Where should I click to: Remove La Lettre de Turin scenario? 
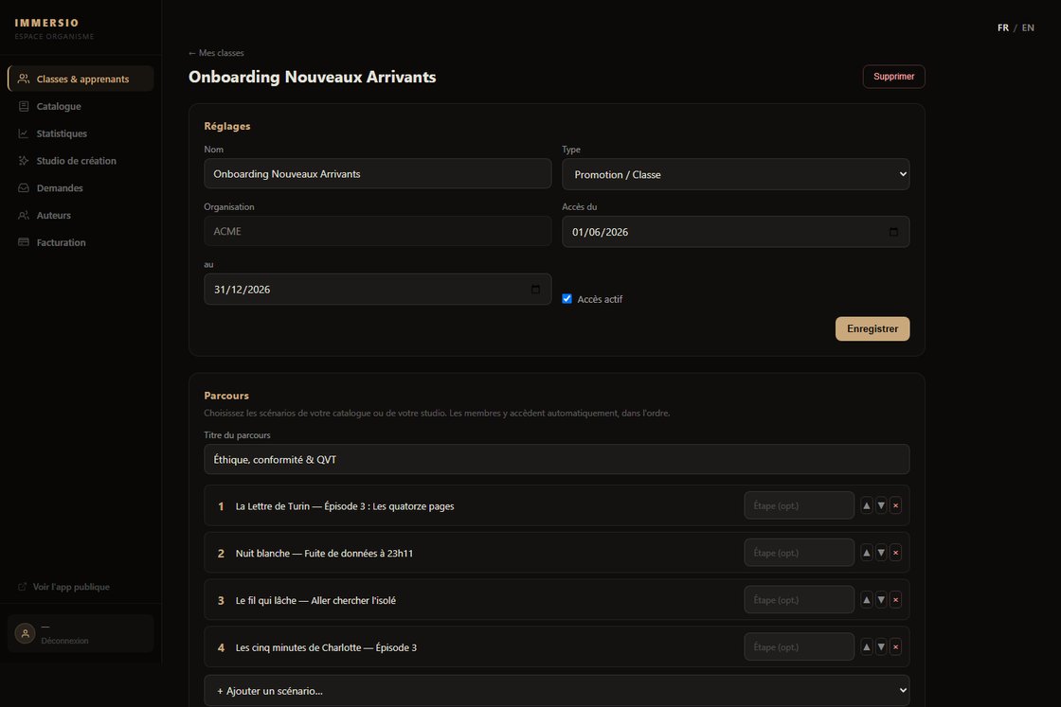895,505
